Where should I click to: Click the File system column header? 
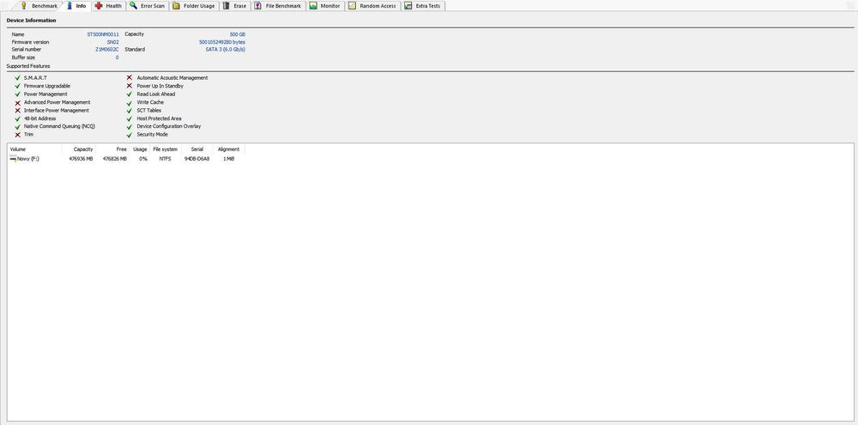point(166,149)
